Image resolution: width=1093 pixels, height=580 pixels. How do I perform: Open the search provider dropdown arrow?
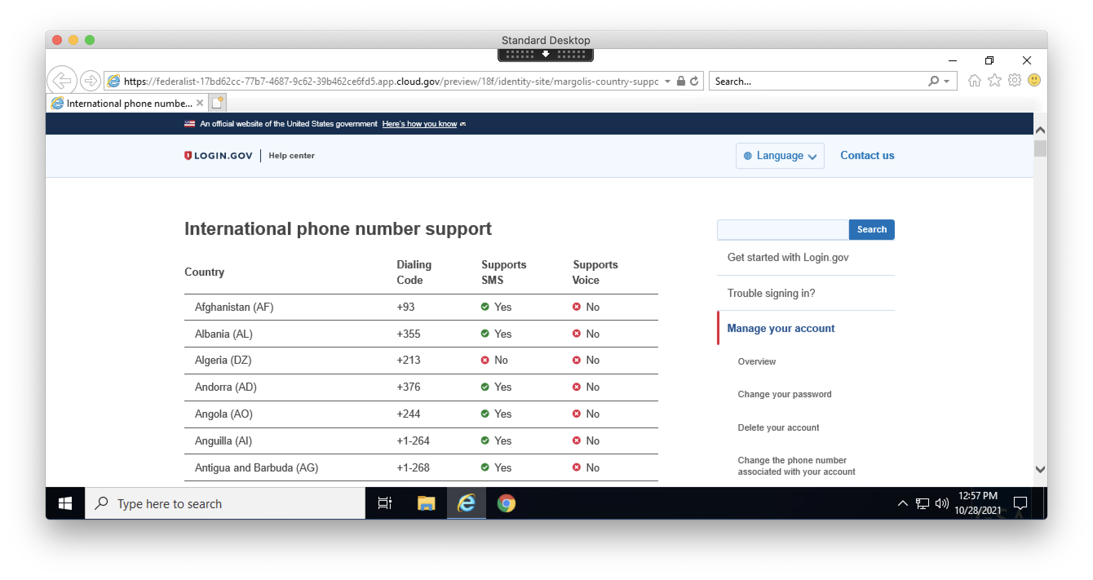[947, 81]
